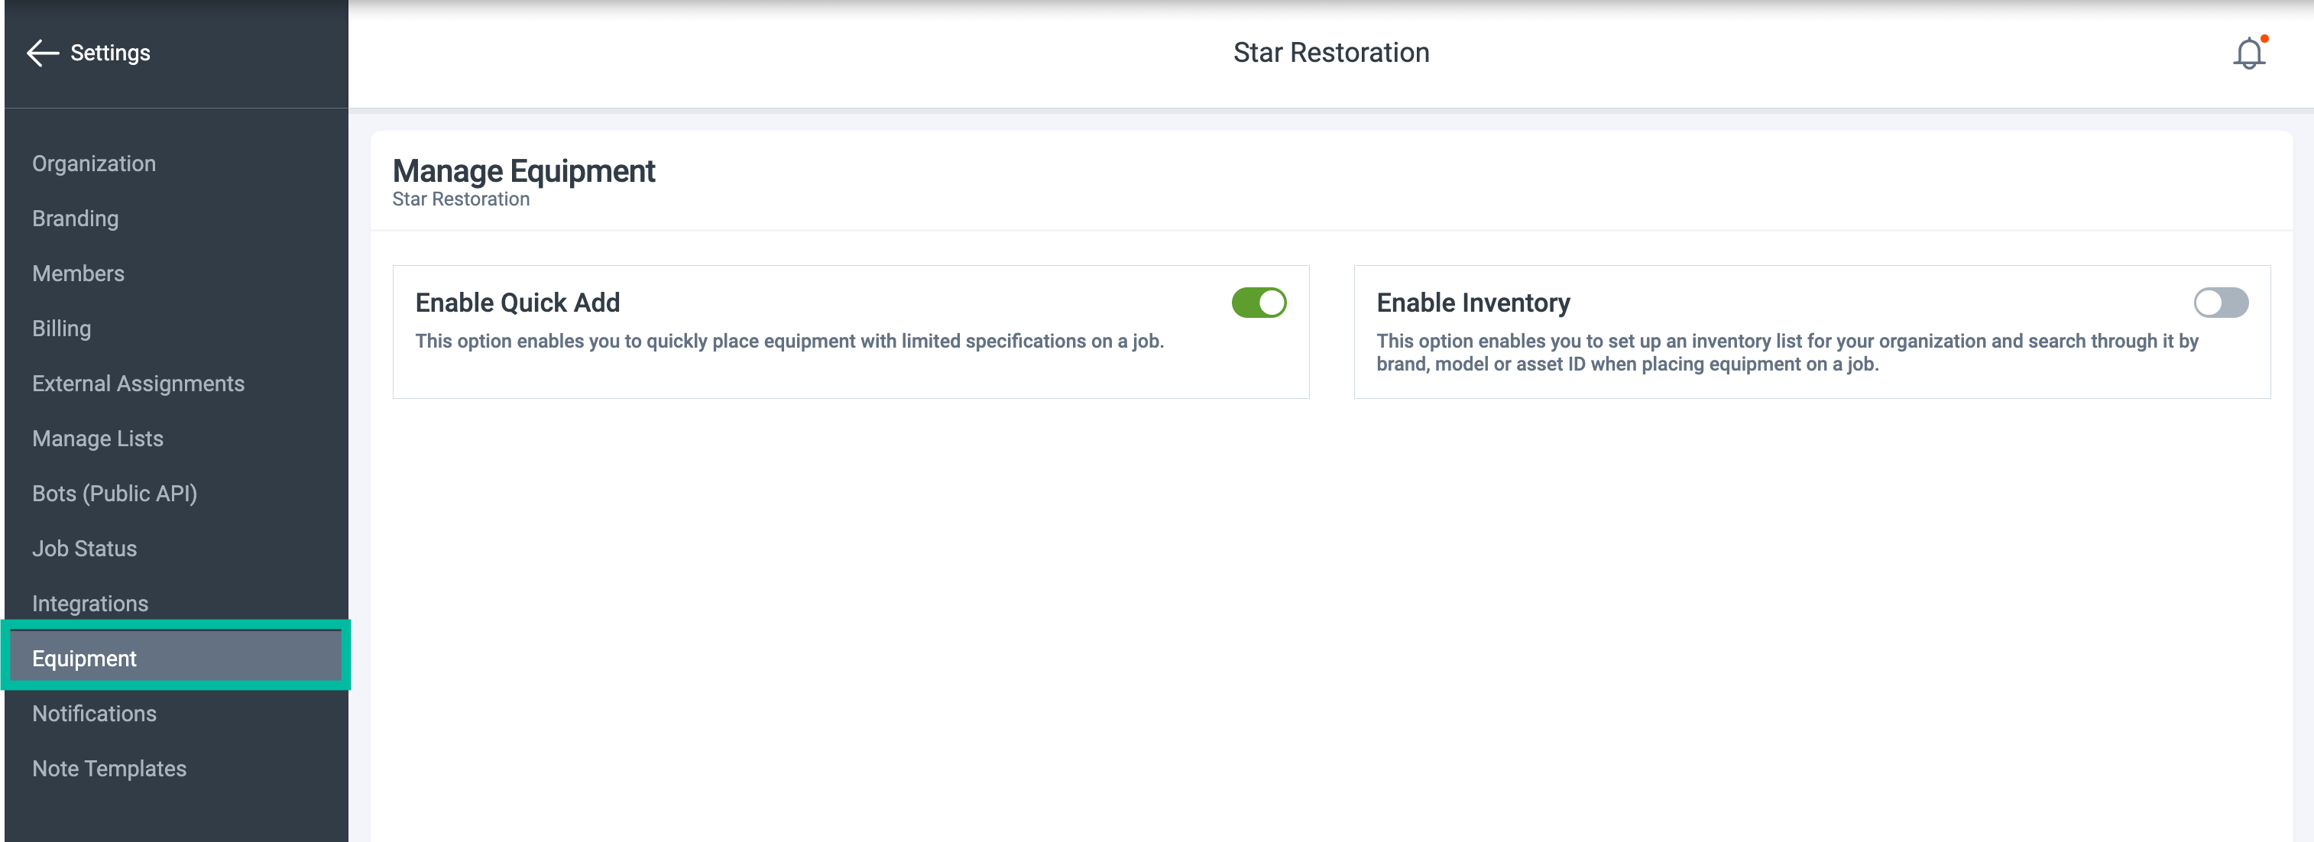Click the Settings header label
Image resolution: width=2314 pixels, height=842 pixels.
111,53
